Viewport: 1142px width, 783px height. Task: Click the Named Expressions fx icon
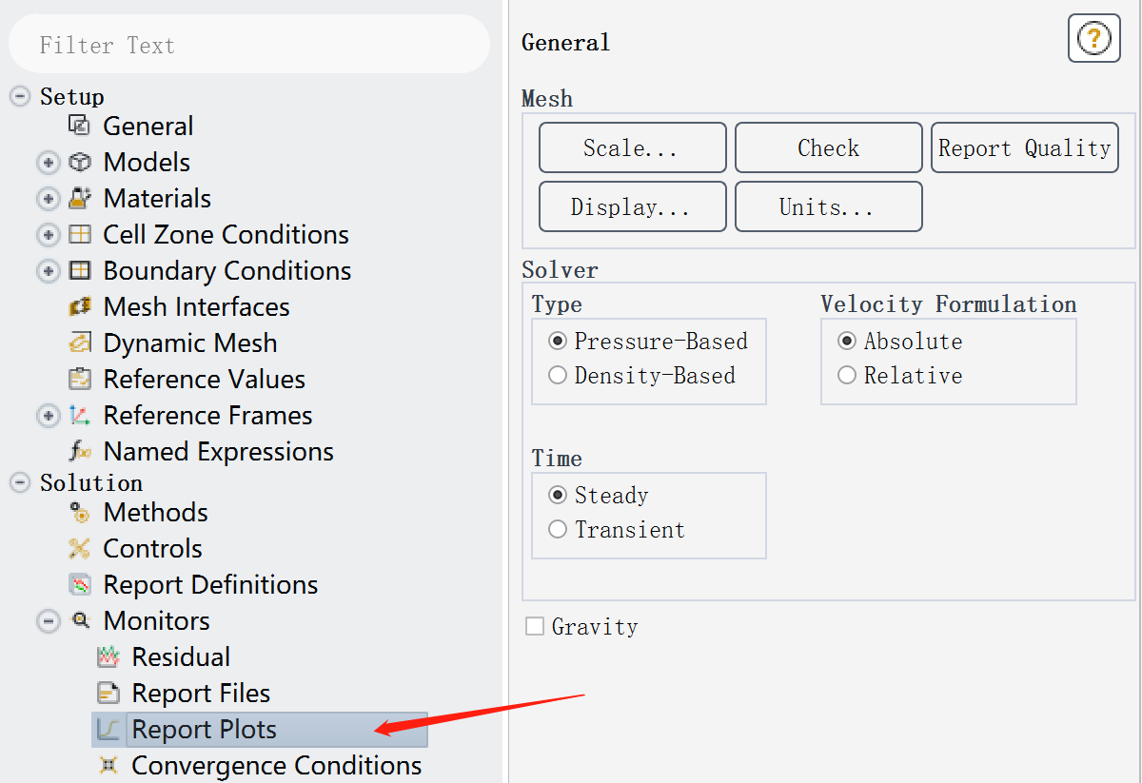click(x=80, y=452)
